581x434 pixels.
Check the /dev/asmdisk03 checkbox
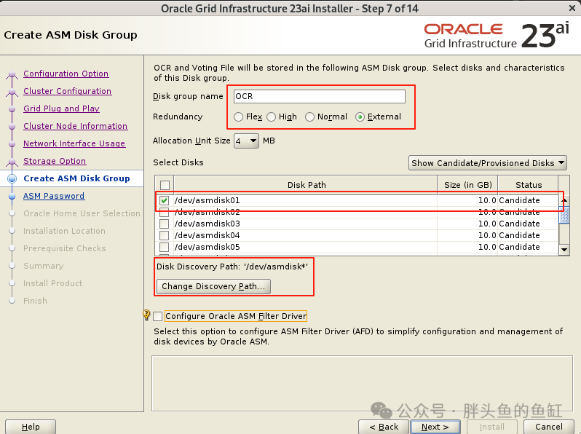(x=164, y=224)
